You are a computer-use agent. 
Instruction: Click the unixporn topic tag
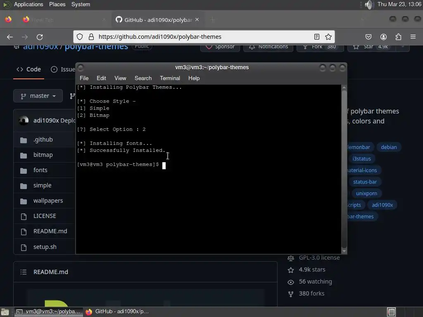pyautogui.click(x=366, y=194)
